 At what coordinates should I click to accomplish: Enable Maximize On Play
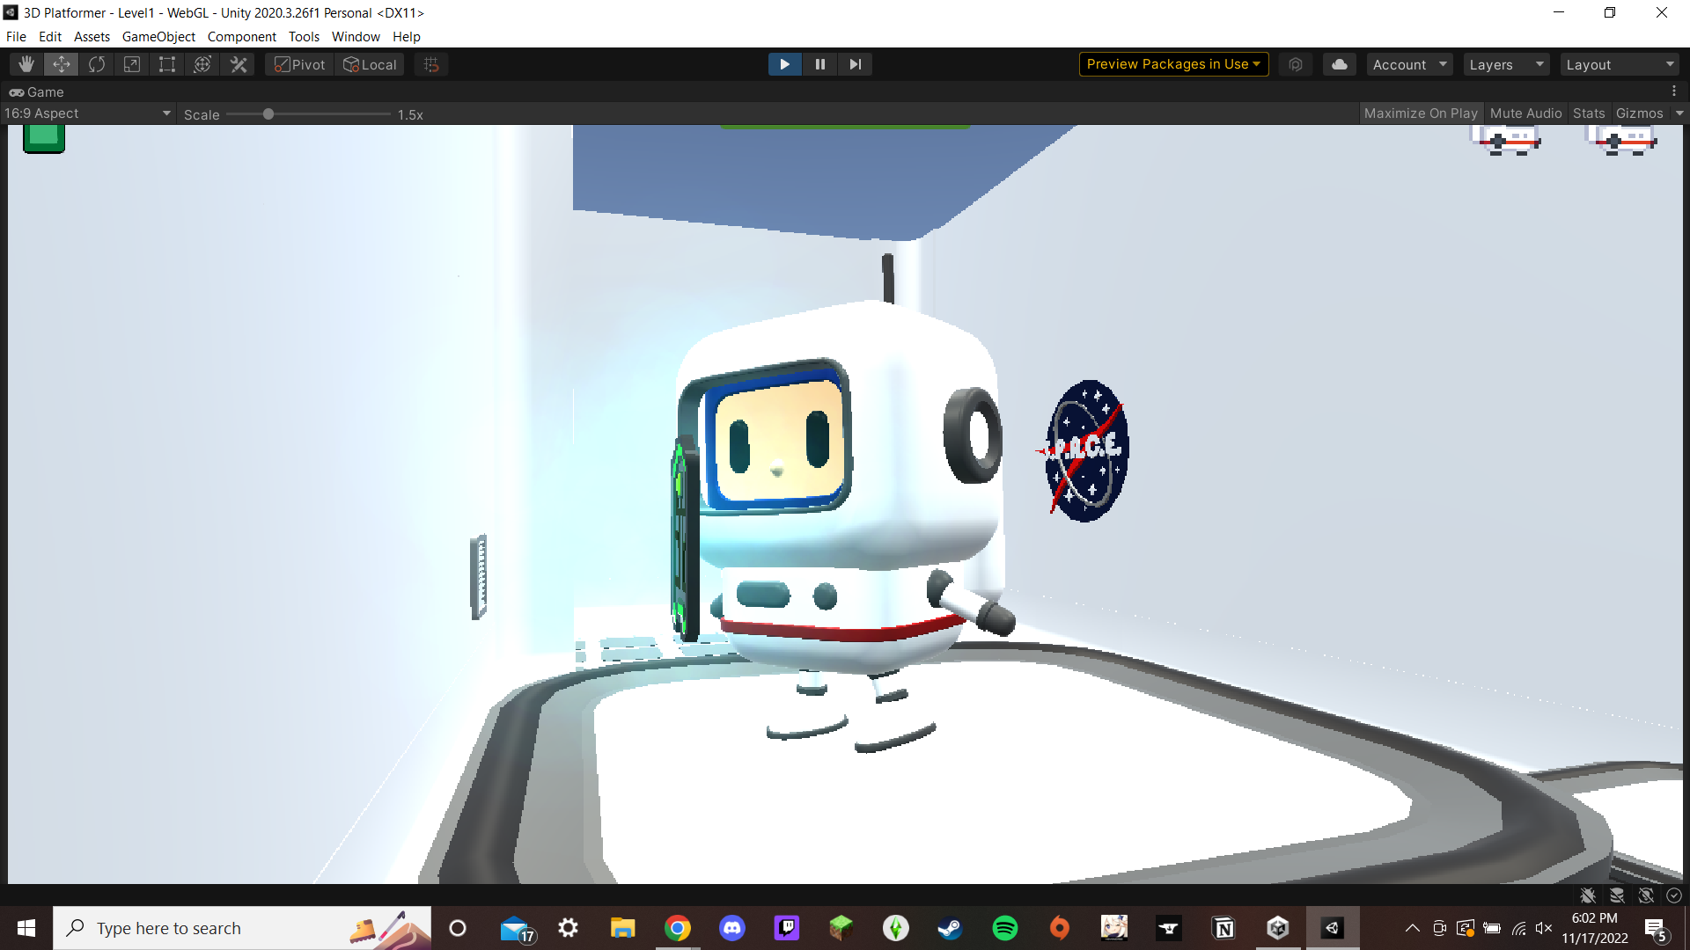pos(1420,113)
